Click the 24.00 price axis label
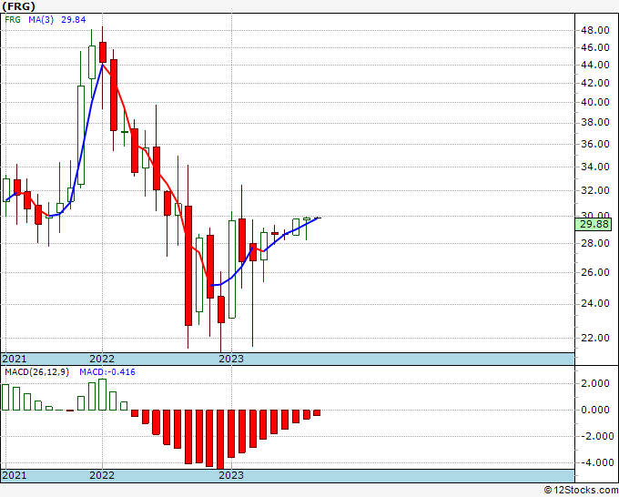This screenshot has height=497, width=619. tap(595, 303)
